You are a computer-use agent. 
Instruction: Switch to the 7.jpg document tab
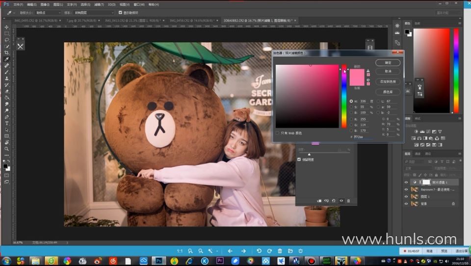coord(78,21)
